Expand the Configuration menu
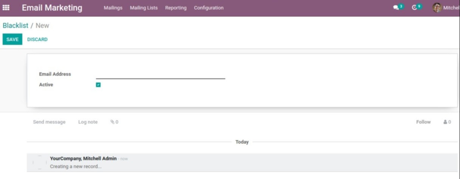 point(209,8)
